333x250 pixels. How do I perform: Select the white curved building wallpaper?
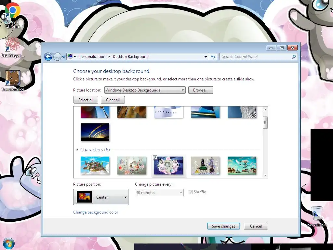[168, 112]
